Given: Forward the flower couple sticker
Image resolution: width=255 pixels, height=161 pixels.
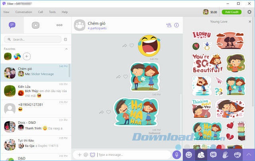Looking at the screenshot, I should [118, 77].
